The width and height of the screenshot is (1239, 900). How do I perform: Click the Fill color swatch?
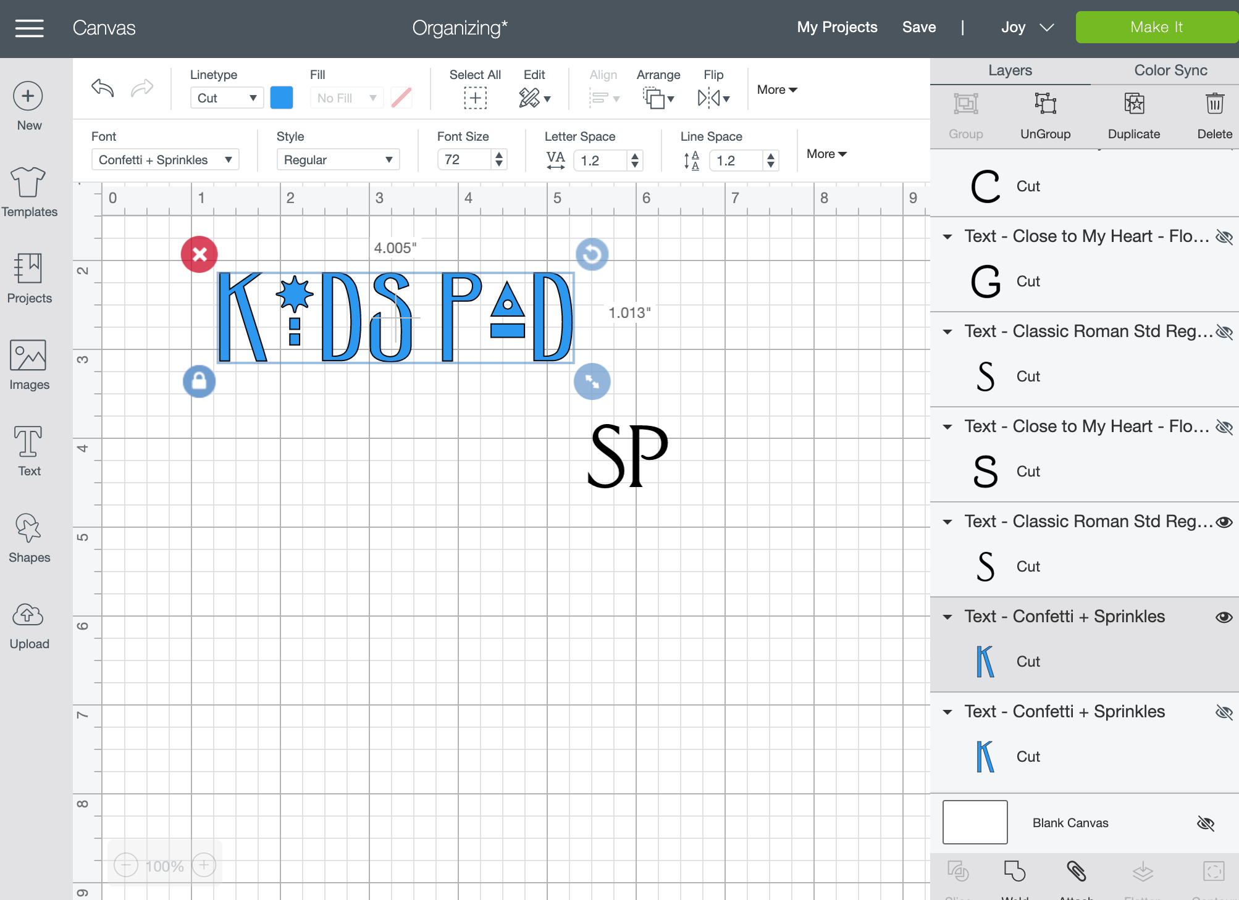click(401, 98)
